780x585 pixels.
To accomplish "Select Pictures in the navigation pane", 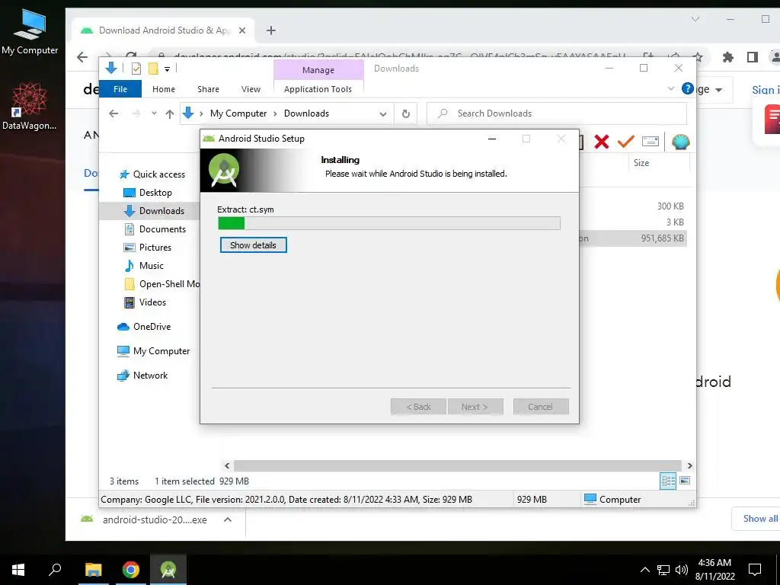I will click(x=147, y=248).
